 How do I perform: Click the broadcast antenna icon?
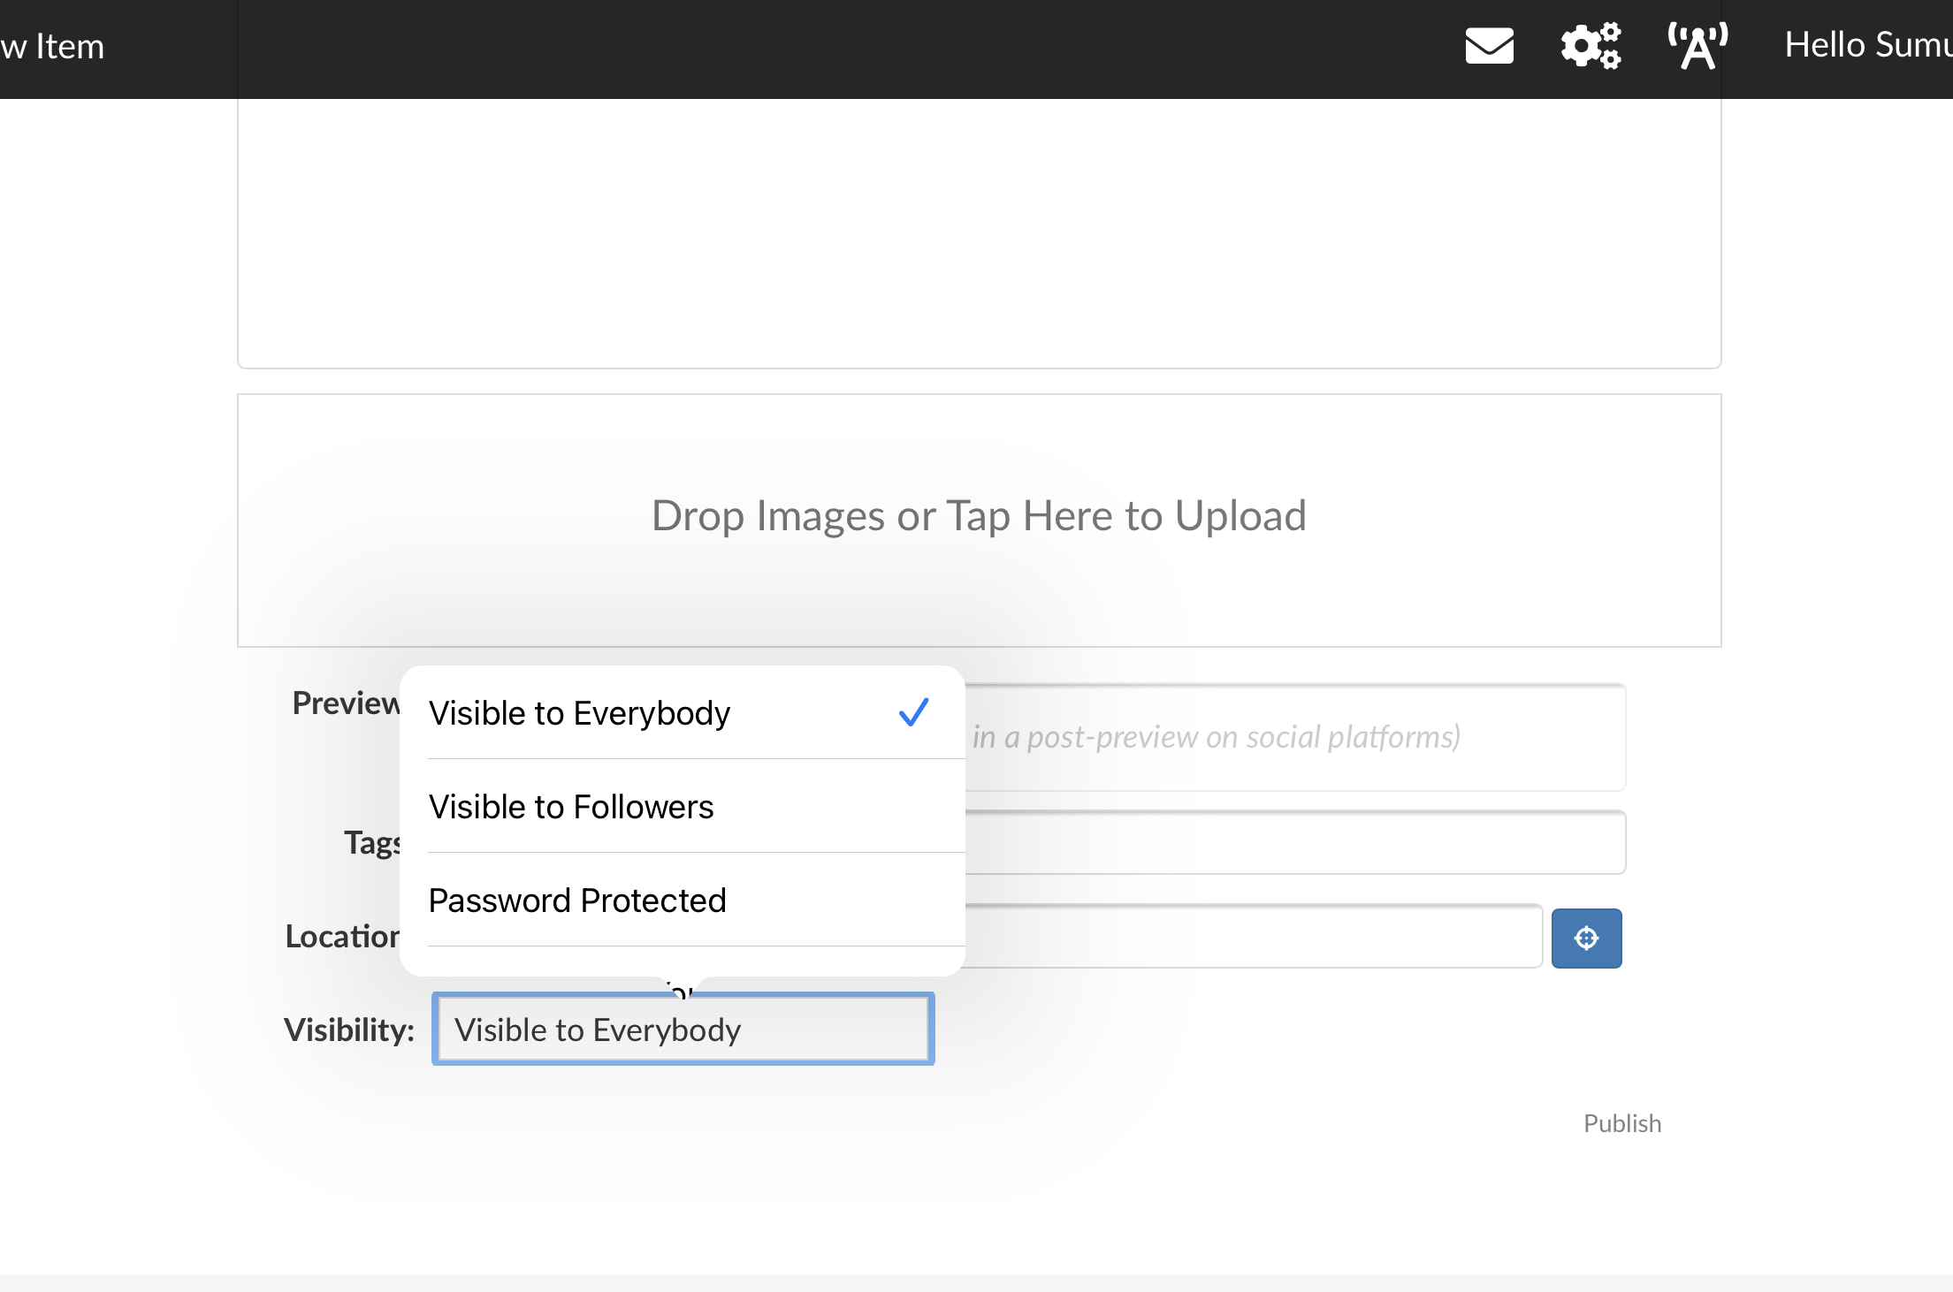(x=1697, y=45)
